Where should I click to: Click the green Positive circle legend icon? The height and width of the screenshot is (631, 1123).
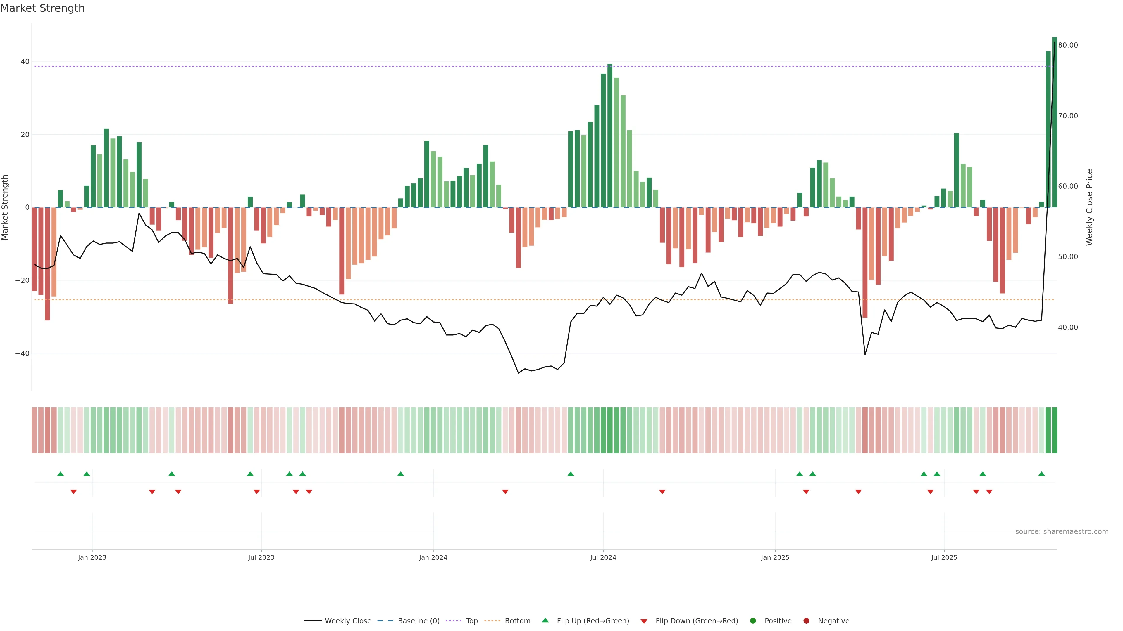tap(753, 620)
